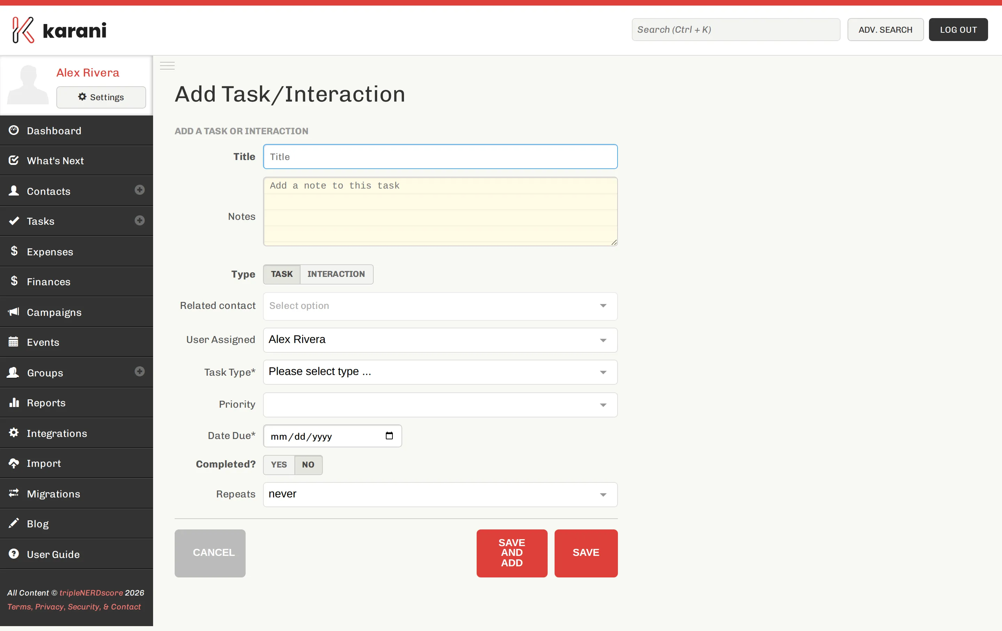This screenshot has width=1002, height=631.
Task: Click the Karani logo
Action: click(x=59, y=30)
